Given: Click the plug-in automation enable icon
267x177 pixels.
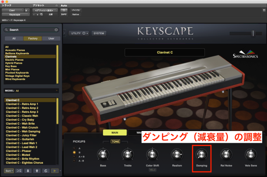Looking at the screenshot, I should (x=64, y=10).
